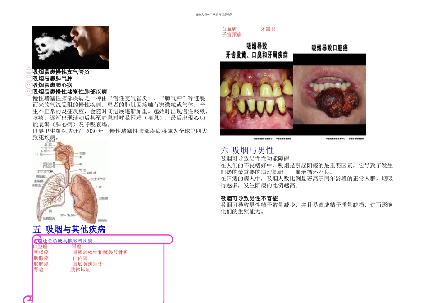Click the red word 白血病

[x=229, y=29]
